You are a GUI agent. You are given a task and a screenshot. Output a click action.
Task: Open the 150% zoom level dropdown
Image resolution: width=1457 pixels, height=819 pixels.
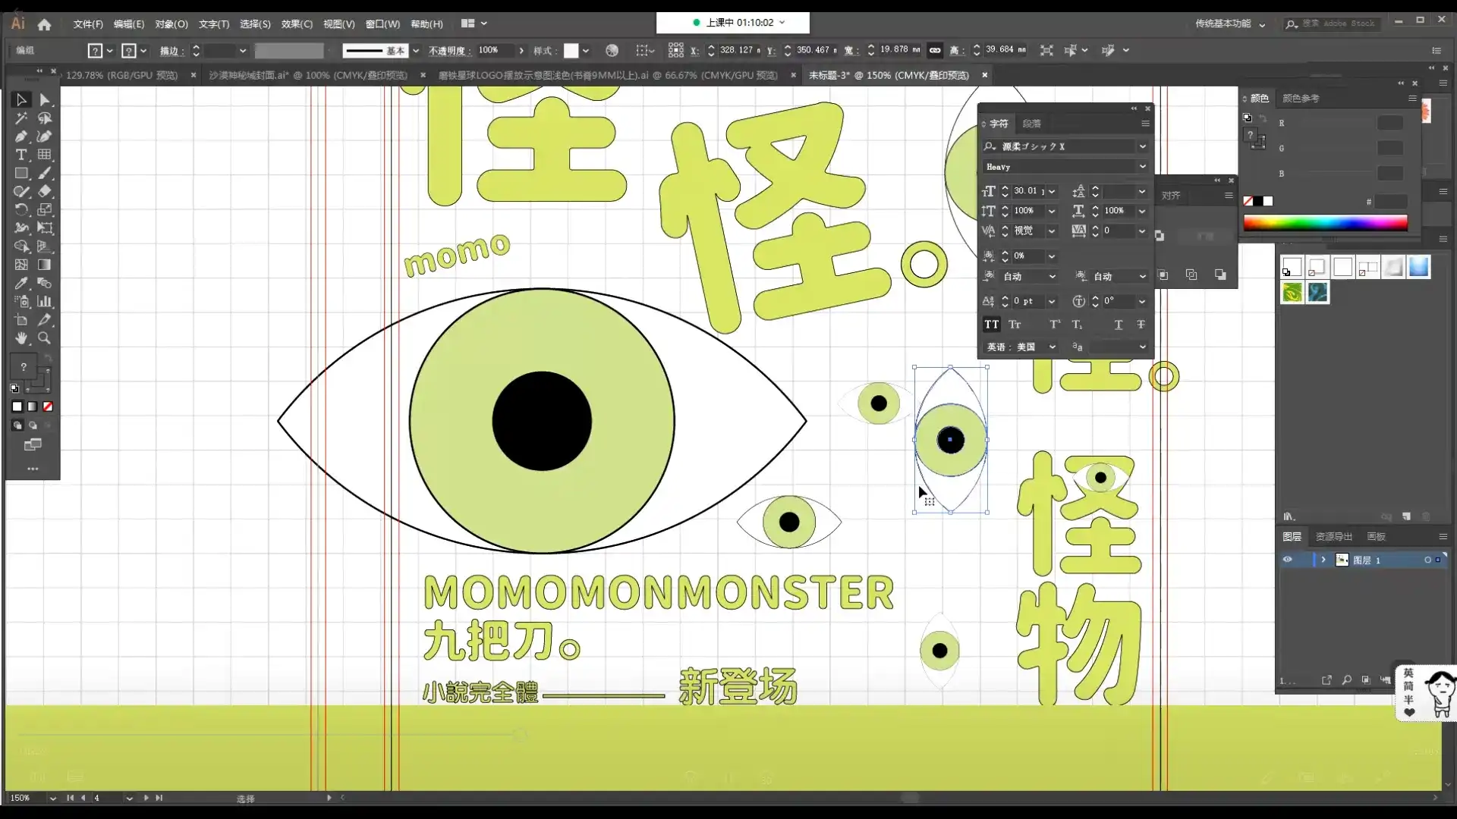click(52, 798)
